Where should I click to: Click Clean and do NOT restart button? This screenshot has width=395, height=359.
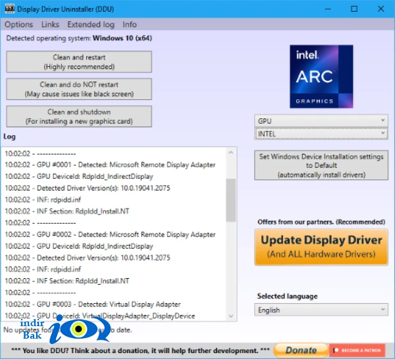(x=79, y=89)
